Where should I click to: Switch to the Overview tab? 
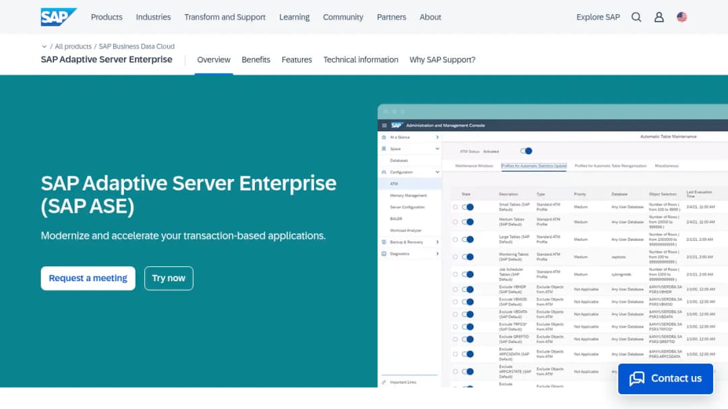214,60
